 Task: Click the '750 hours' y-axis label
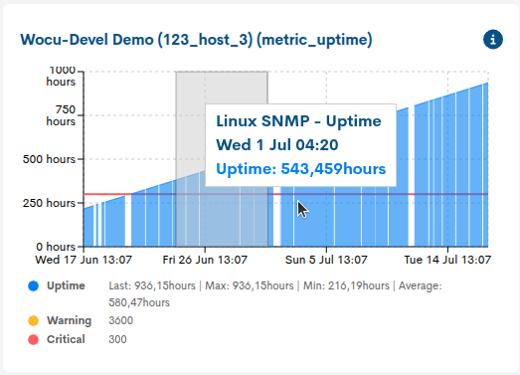point(61,115)
